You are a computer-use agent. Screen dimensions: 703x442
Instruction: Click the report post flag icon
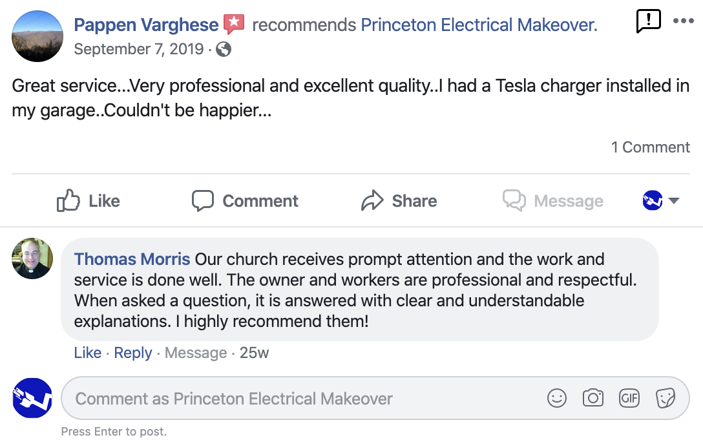648,21
